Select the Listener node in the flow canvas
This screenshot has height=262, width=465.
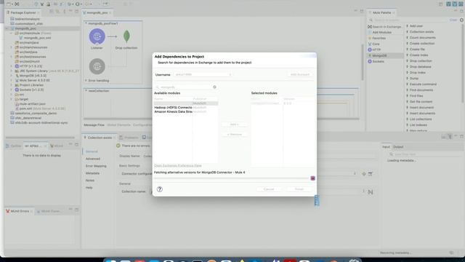(97, 36)
